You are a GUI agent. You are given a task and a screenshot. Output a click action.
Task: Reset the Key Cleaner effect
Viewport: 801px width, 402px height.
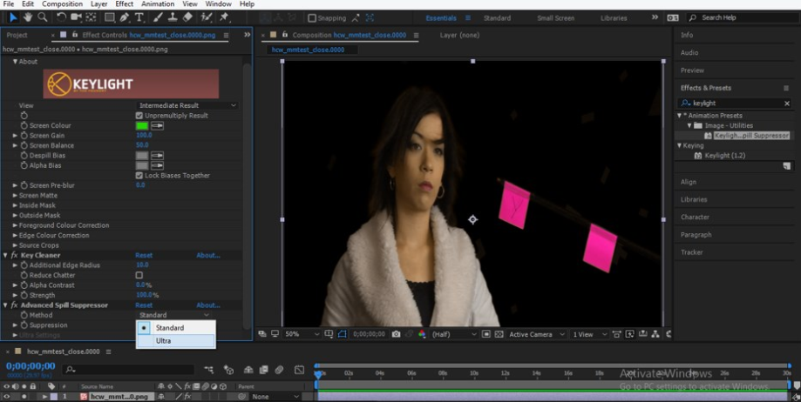[144, 256]
